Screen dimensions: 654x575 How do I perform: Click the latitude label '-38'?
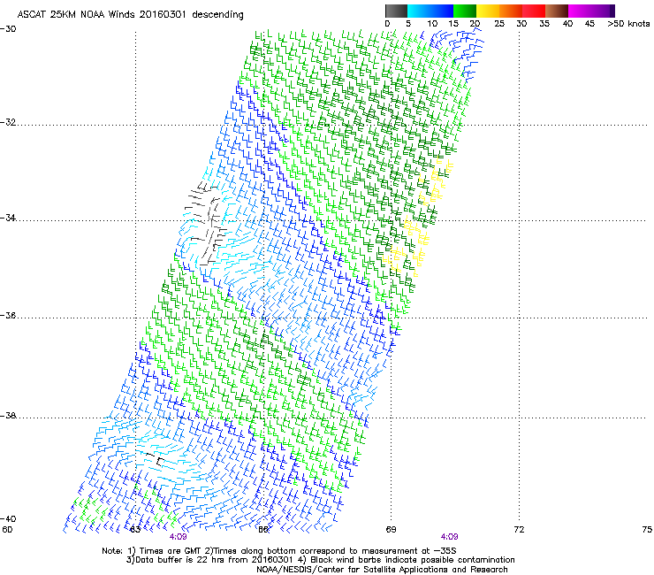8,416
